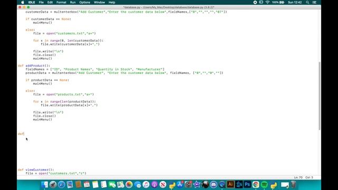The image size is (338, 190).
Task: Open Maps from the Dock
Action: click(x=121, y=185)
